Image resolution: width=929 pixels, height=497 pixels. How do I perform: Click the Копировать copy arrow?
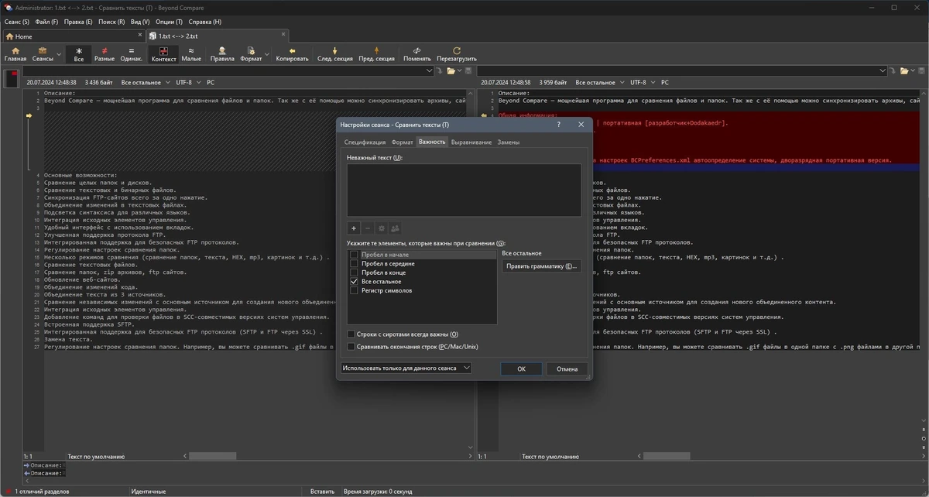click(292, 54)
